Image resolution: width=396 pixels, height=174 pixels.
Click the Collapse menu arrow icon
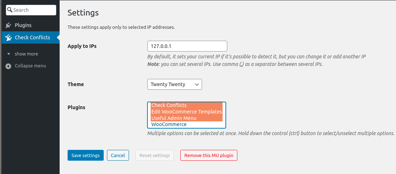tap(8, 66)
